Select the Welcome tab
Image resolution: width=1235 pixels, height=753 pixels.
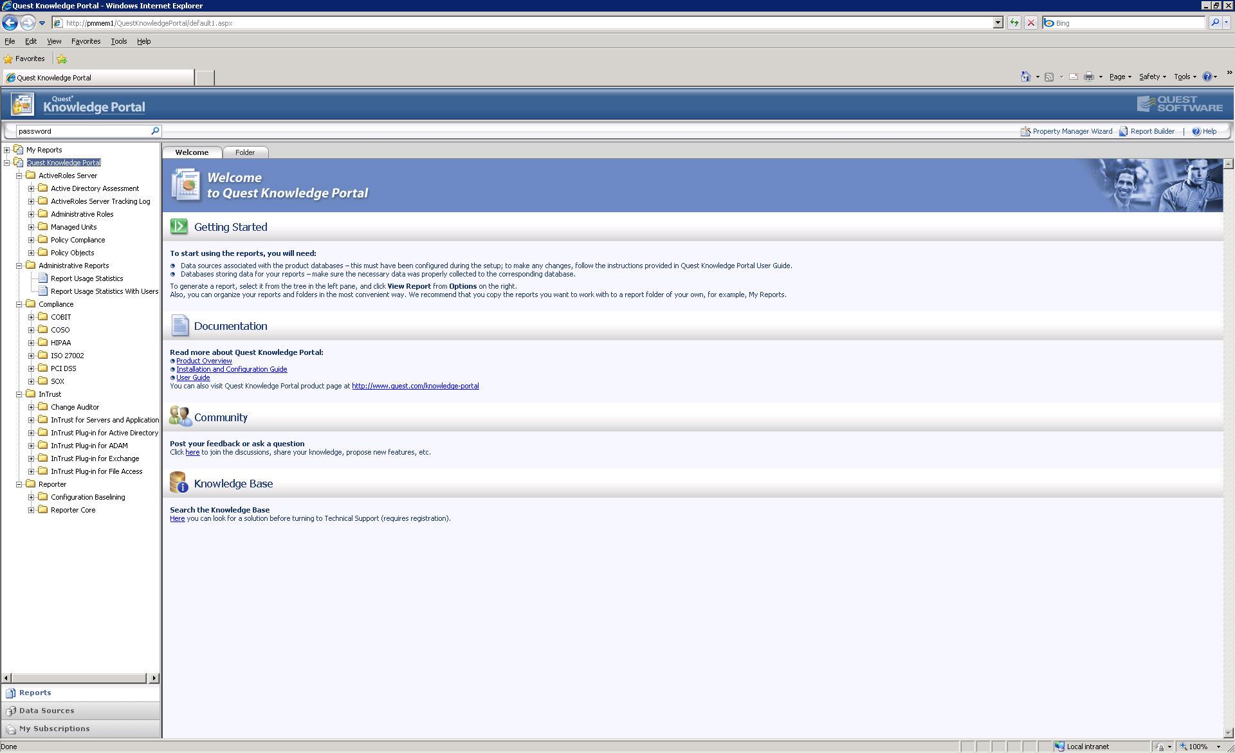click(192, 152)
